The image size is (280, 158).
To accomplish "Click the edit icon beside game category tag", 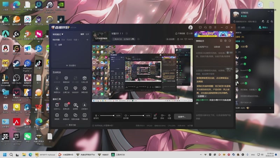I will click(138, 39).
